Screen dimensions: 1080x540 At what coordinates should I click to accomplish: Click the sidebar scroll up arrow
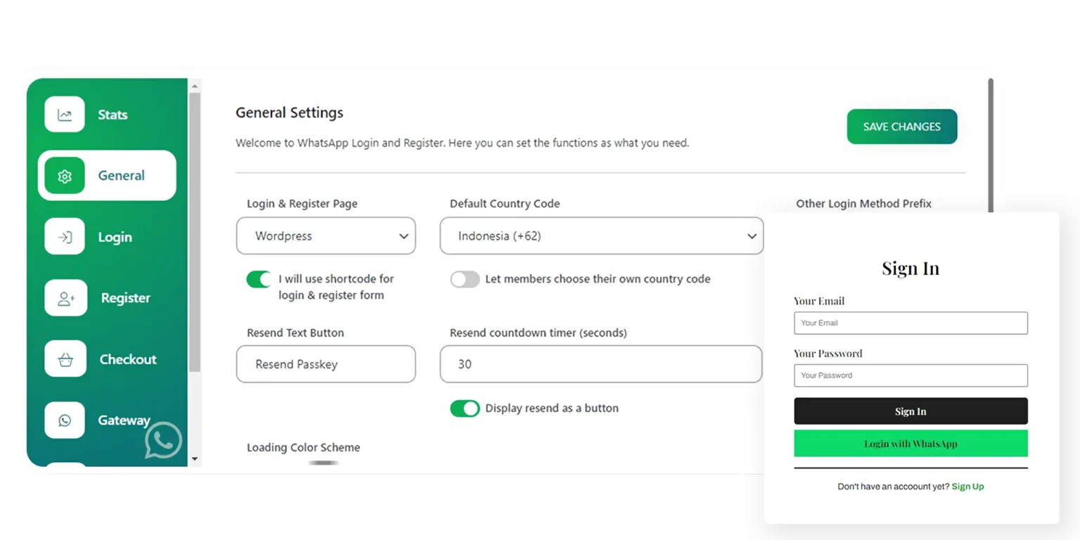coord(195,86)
